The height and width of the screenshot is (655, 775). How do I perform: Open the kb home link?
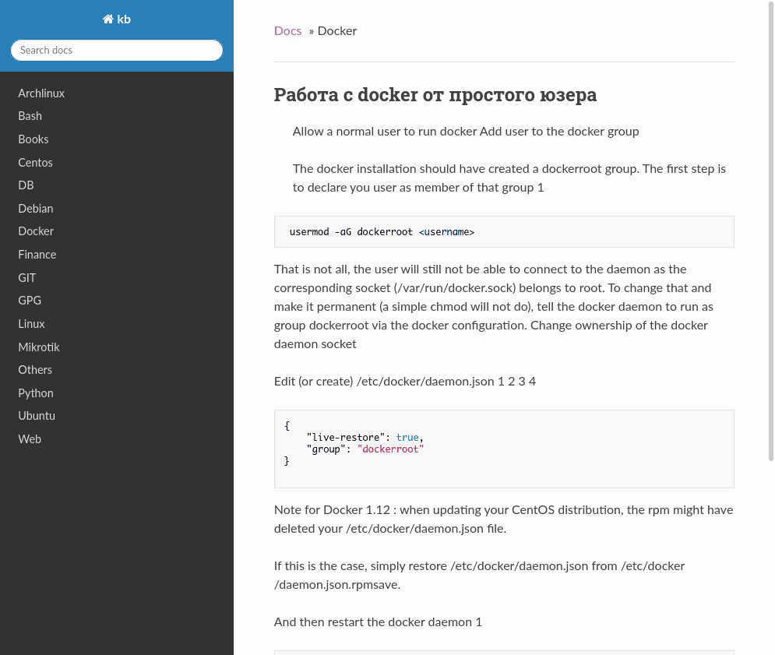117,19
